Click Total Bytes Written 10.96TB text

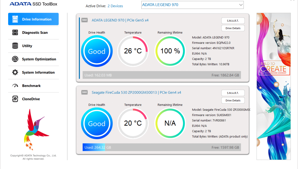[211, 64]
